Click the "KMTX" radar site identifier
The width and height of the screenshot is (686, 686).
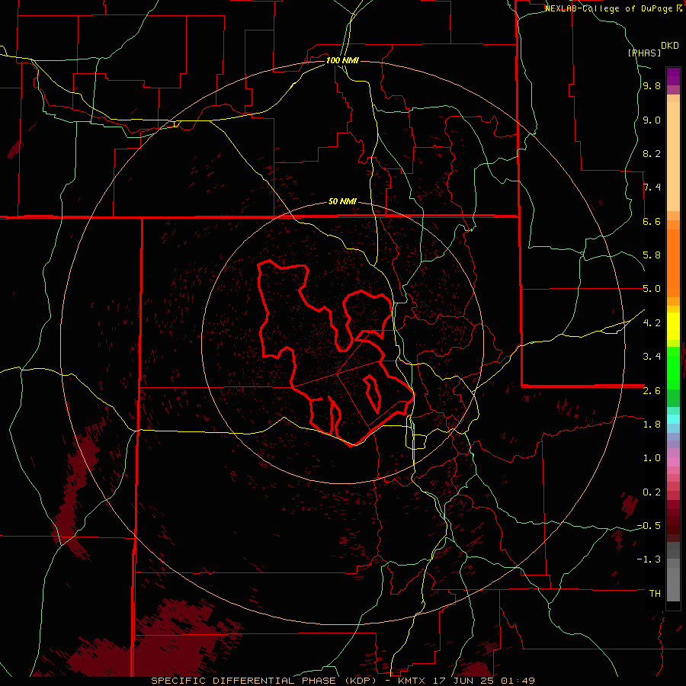[x=413, y=681]
